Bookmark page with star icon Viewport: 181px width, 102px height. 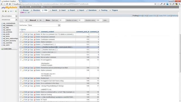155,4
